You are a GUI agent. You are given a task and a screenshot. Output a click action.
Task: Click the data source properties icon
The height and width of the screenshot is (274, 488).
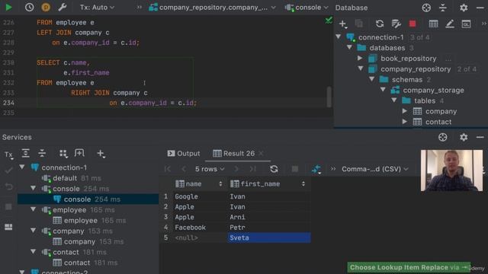pos(396,24)
